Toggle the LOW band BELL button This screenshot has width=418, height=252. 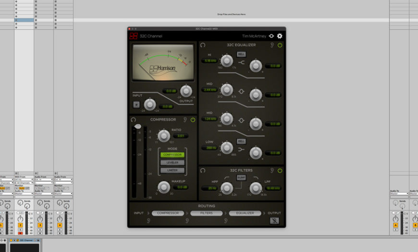(241, 141)
